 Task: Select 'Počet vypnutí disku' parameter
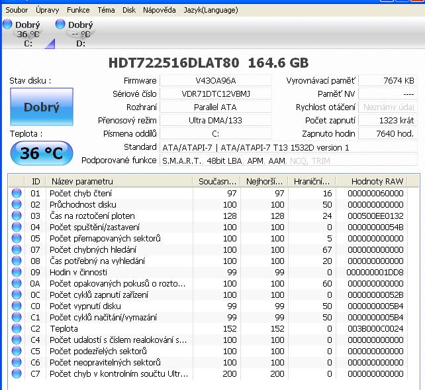[85, 306]
